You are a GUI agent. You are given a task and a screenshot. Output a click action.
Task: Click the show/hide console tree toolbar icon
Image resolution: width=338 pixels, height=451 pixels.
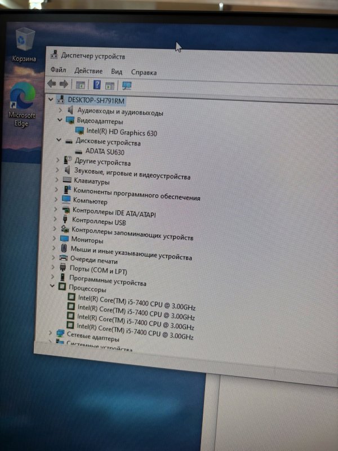[80, 85]
